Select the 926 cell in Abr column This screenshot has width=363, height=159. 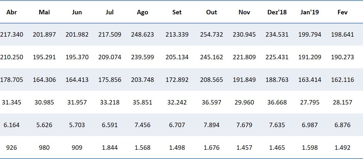[11, 148]
